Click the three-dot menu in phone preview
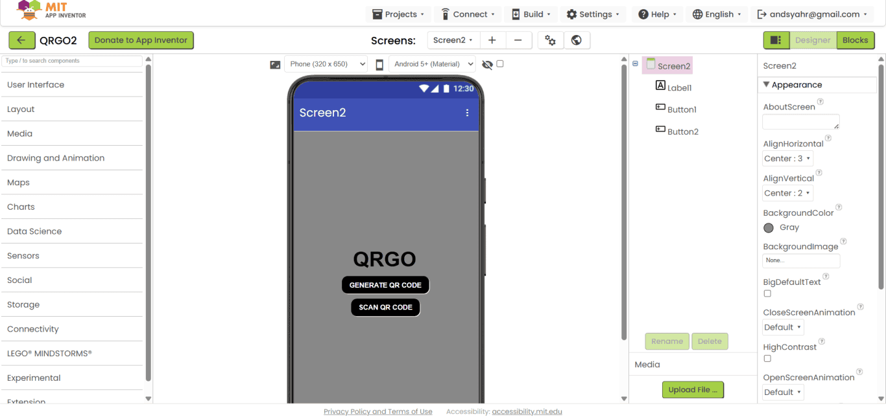 tap(467, 113)
